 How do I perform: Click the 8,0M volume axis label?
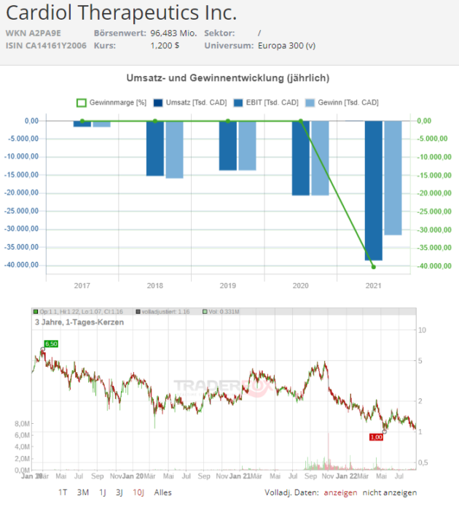22,424
